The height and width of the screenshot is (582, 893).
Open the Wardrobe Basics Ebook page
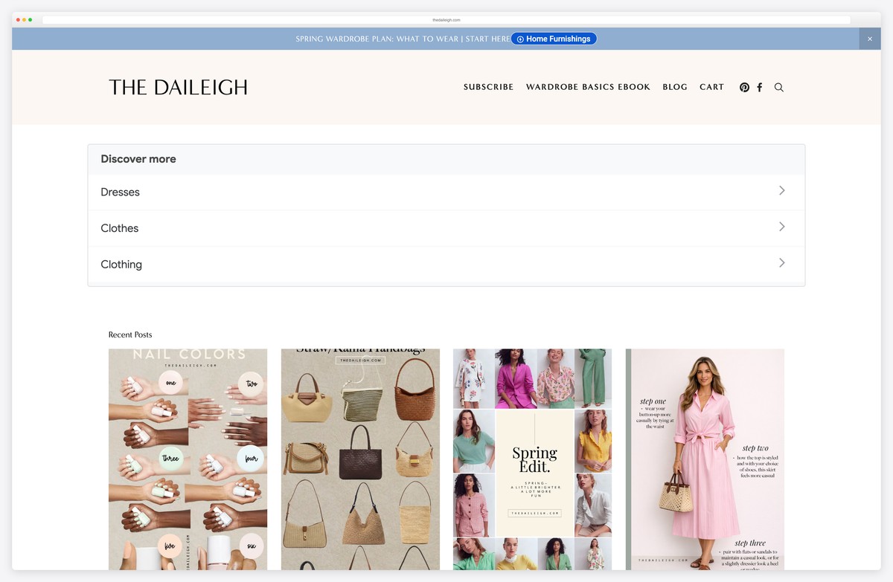click(588, 87)
